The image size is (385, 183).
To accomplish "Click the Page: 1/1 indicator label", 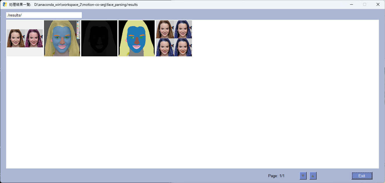I will (276, 176).
